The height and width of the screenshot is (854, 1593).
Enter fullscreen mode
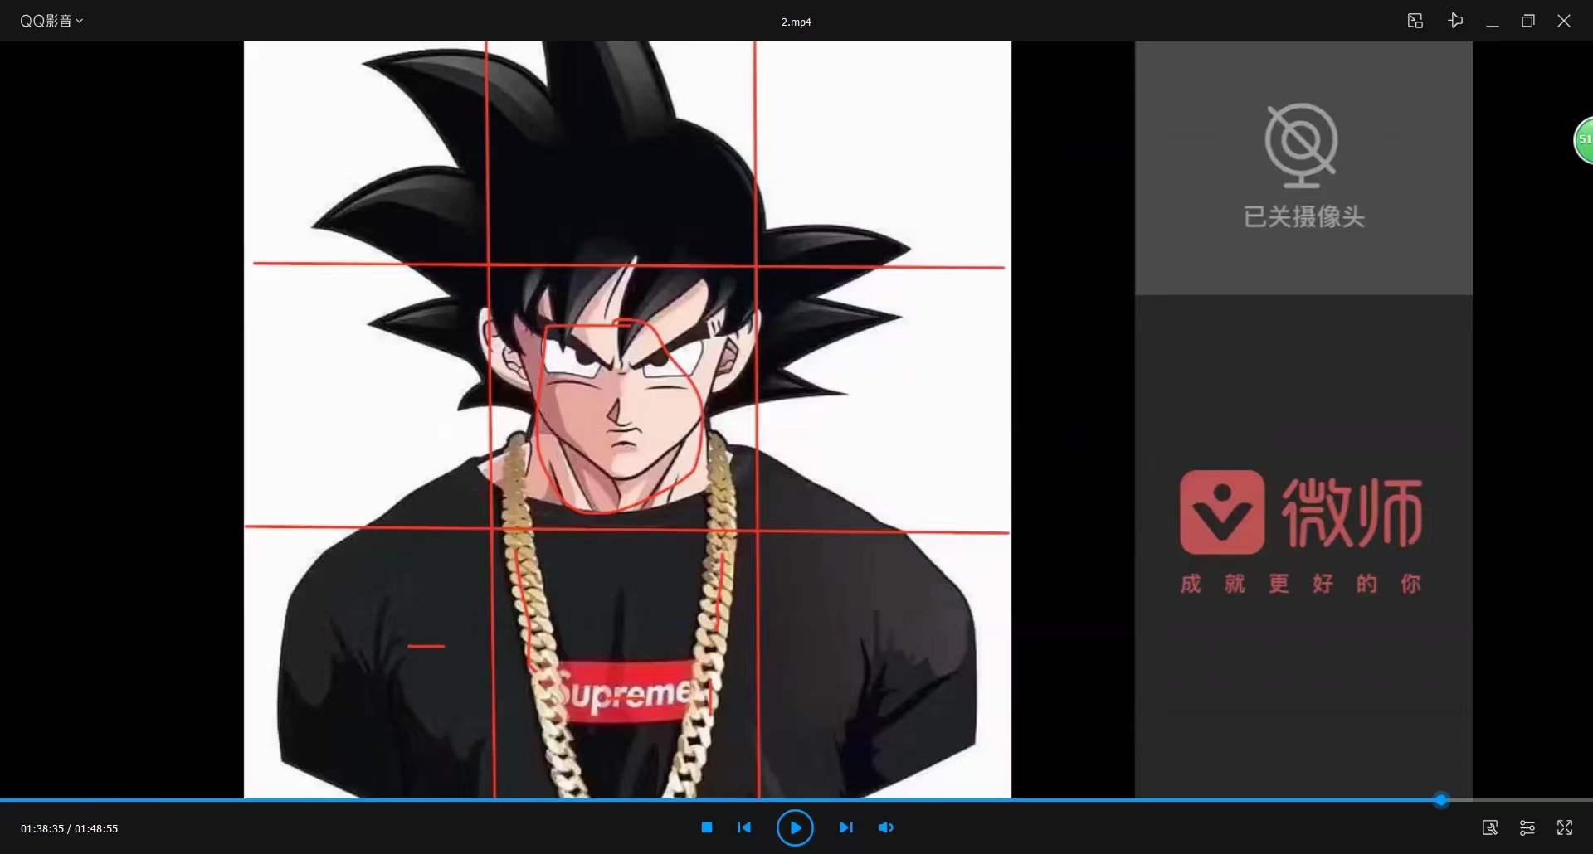click(1565, 827)
